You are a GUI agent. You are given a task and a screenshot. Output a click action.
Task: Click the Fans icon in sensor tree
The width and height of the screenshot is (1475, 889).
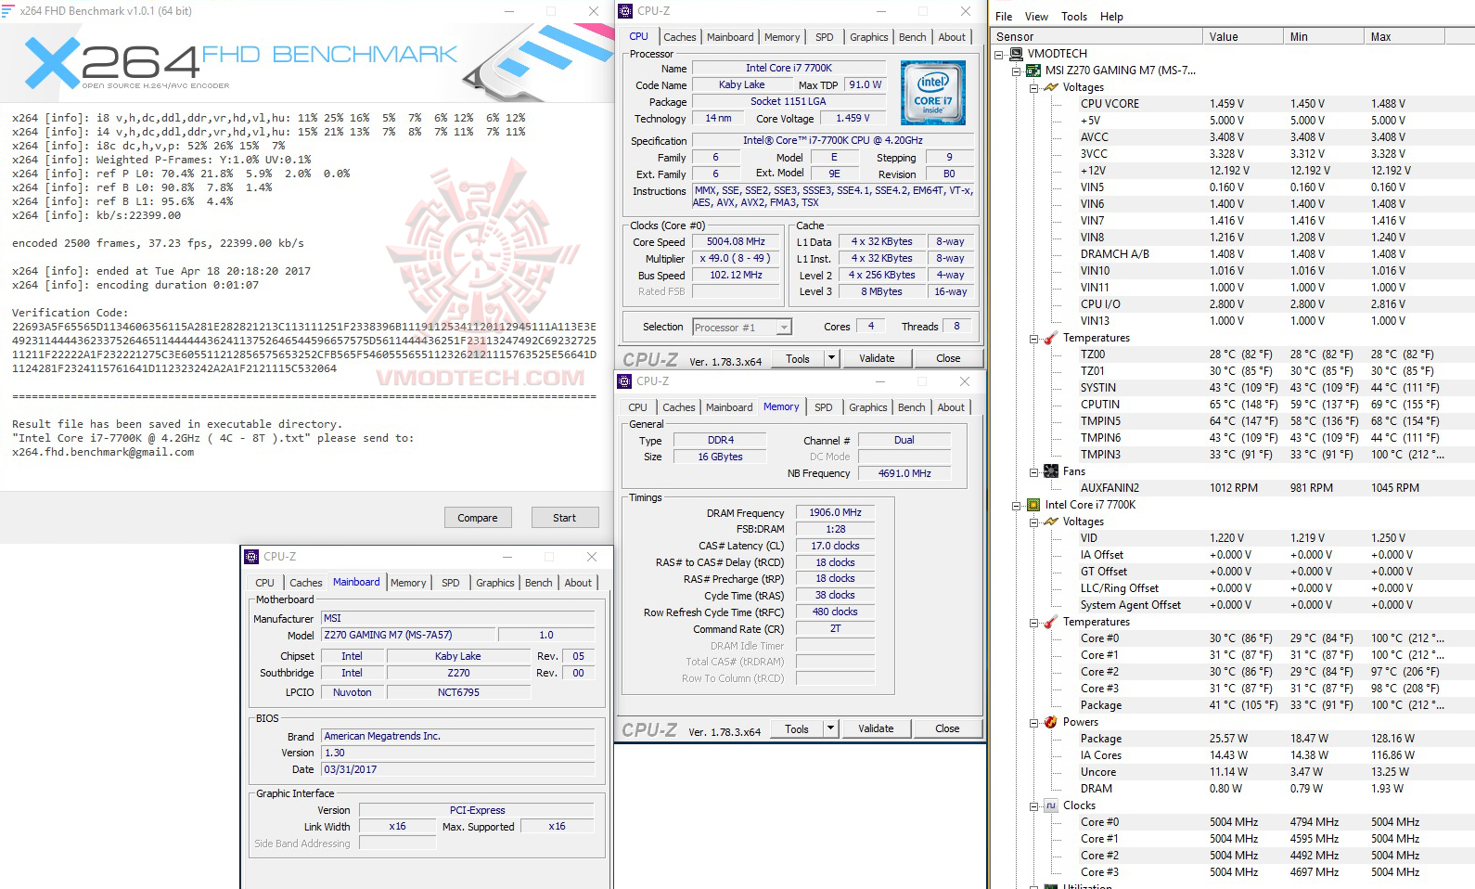tap(1051, 471)
